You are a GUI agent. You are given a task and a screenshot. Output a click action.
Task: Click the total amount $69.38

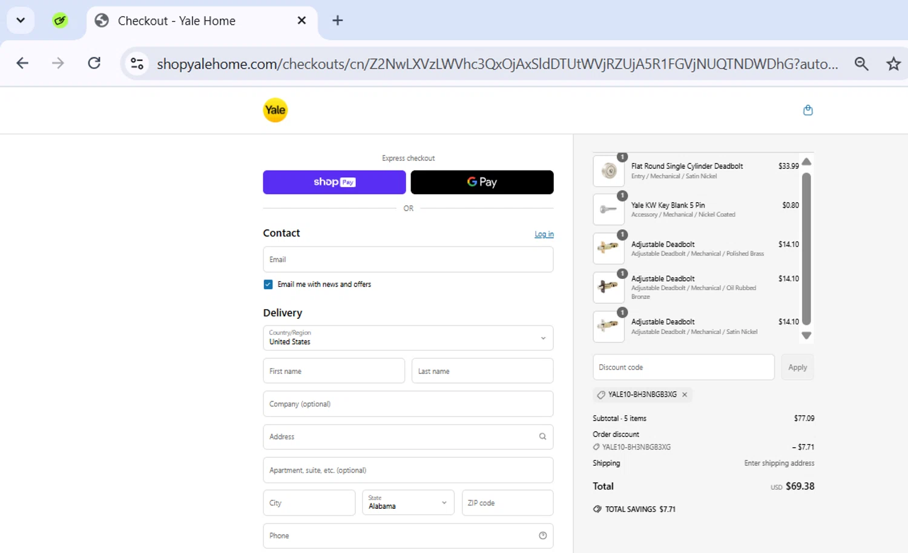pos(800,486)
